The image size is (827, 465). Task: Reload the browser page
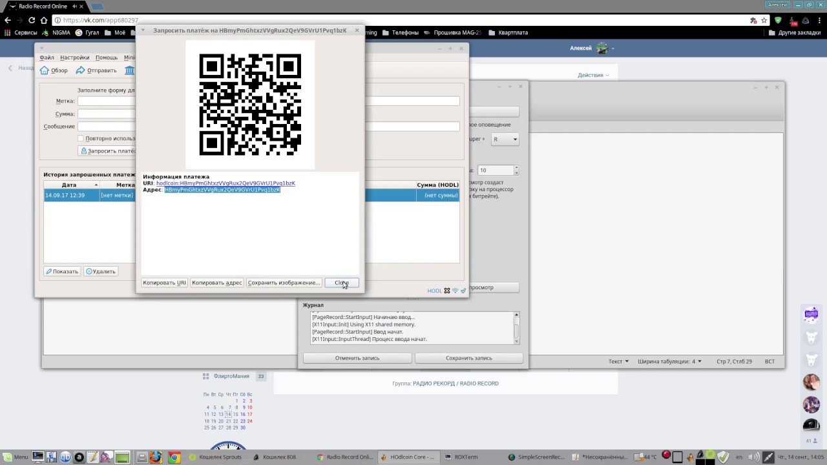[x=32, y=20]
